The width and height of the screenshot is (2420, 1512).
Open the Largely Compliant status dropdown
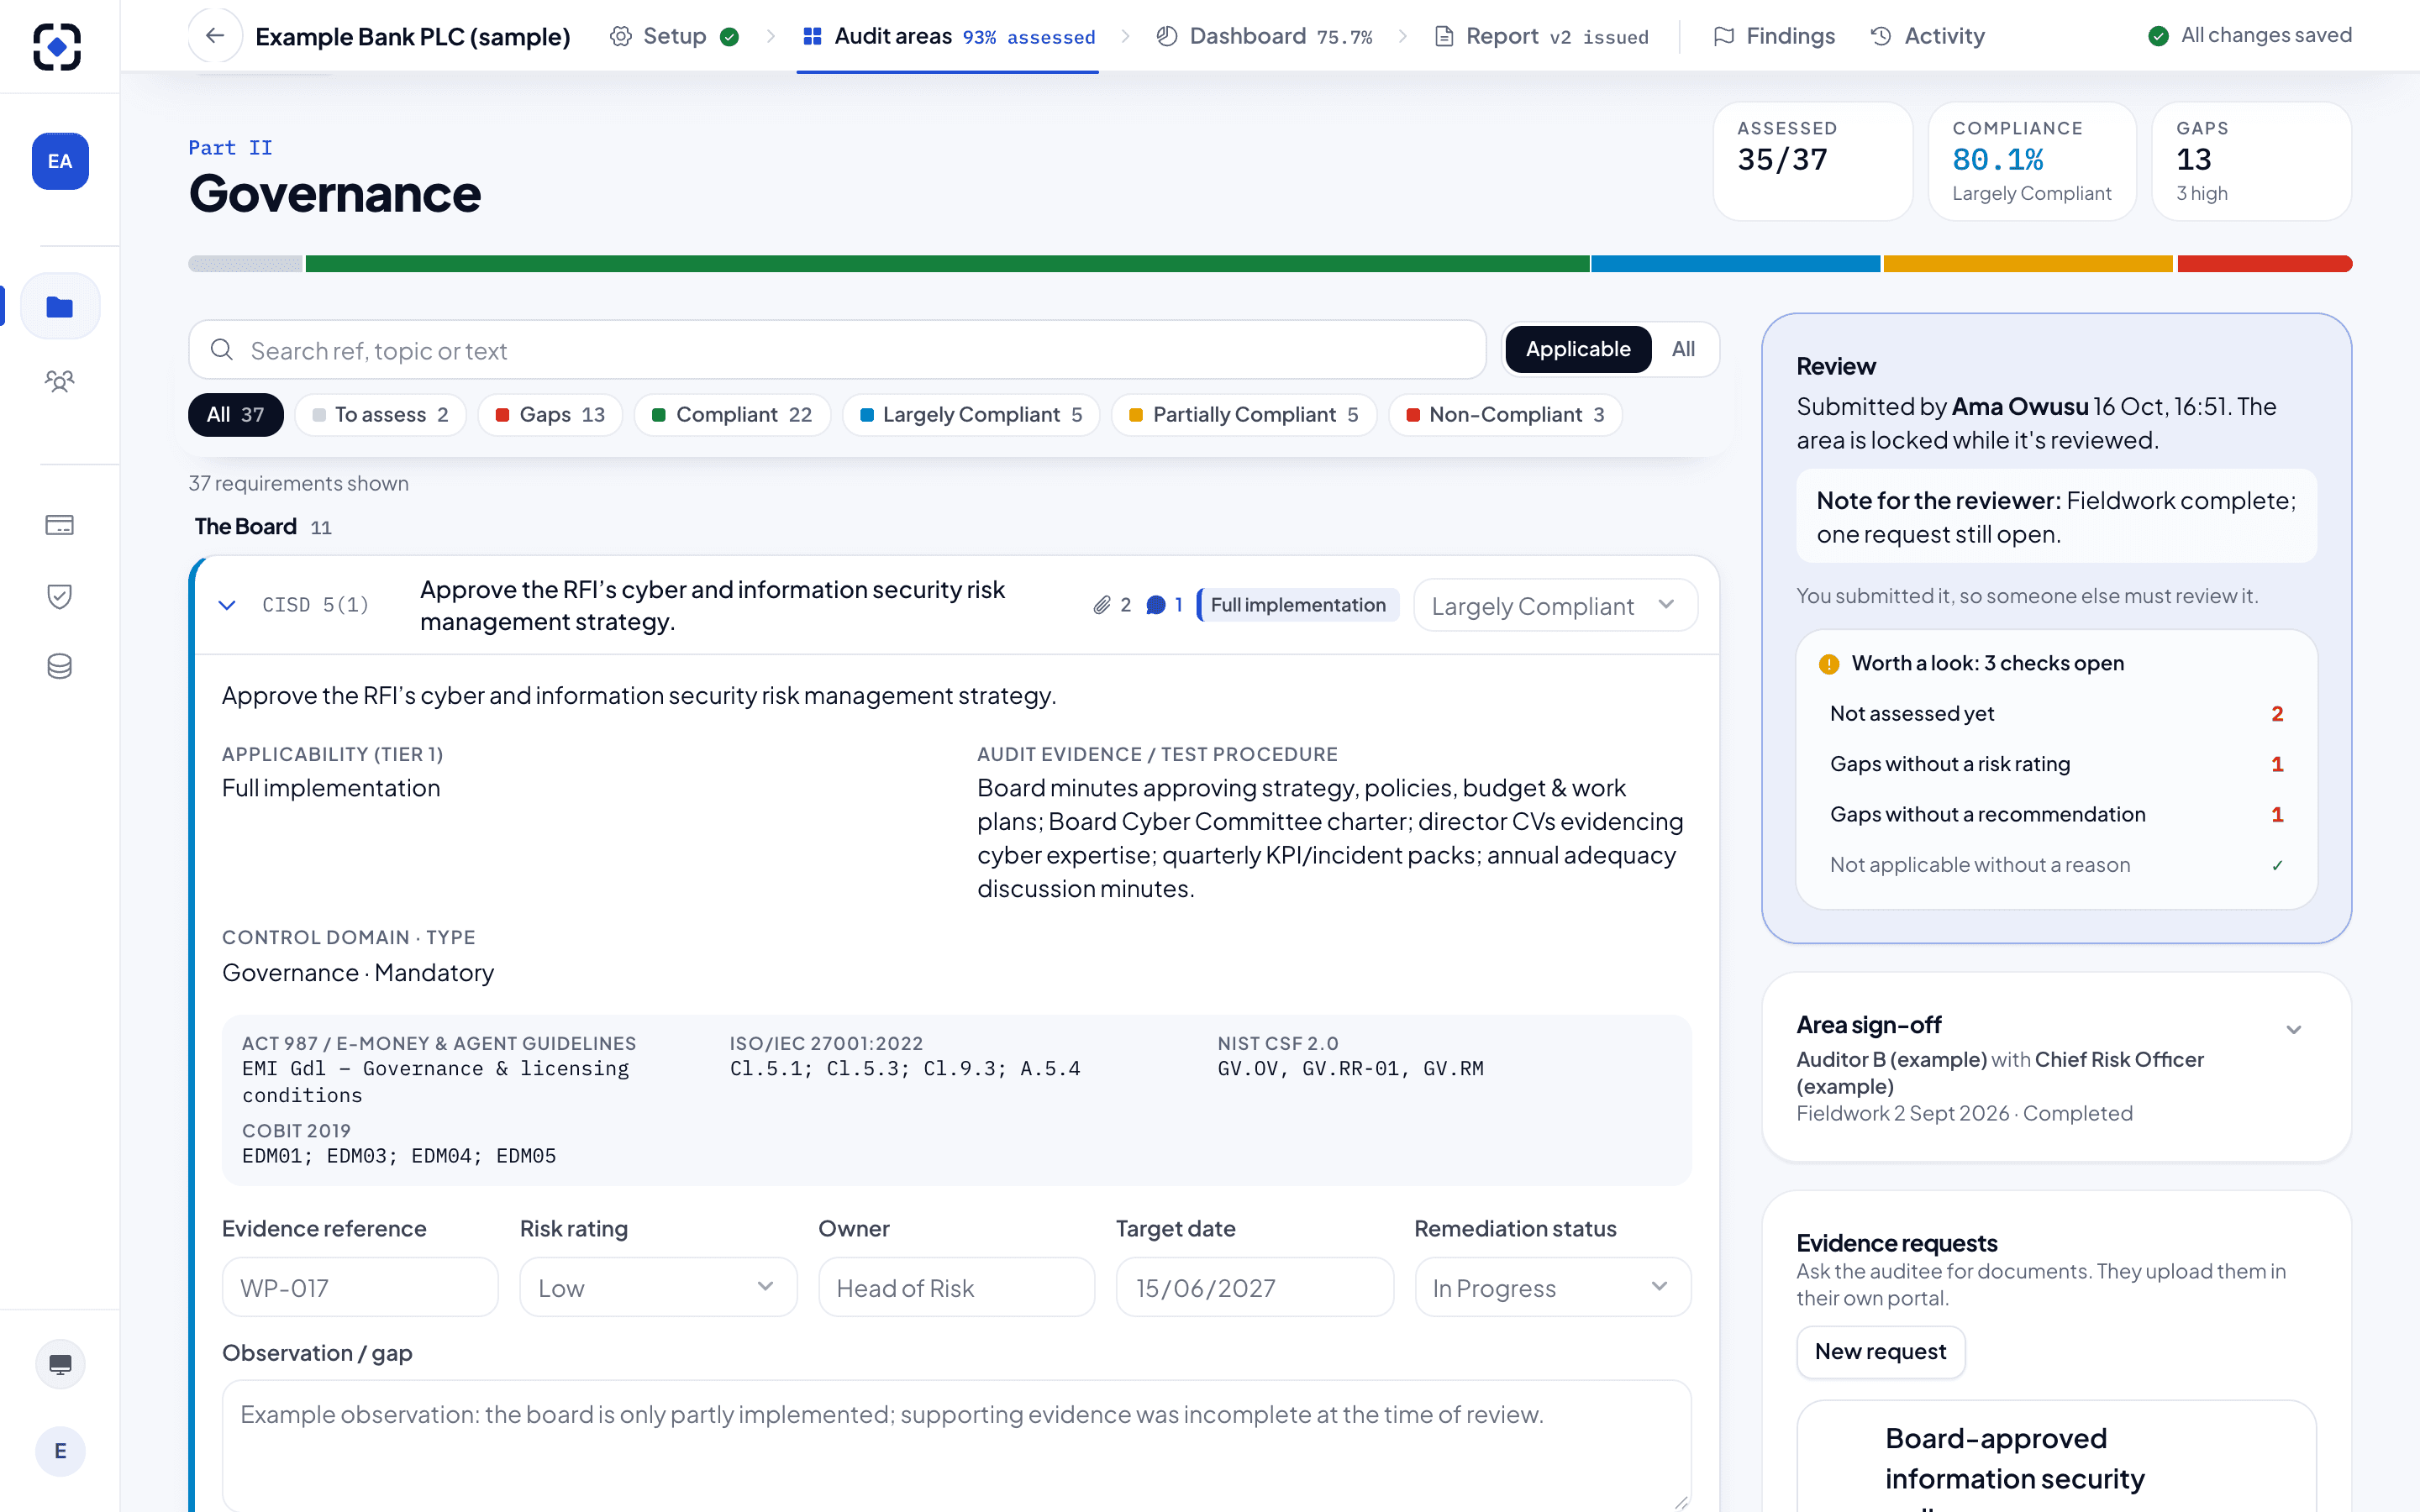click(x=1555, y=605)
